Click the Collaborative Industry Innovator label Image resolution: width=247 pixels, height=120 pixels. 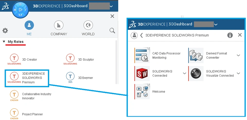[x=37, y=96]
